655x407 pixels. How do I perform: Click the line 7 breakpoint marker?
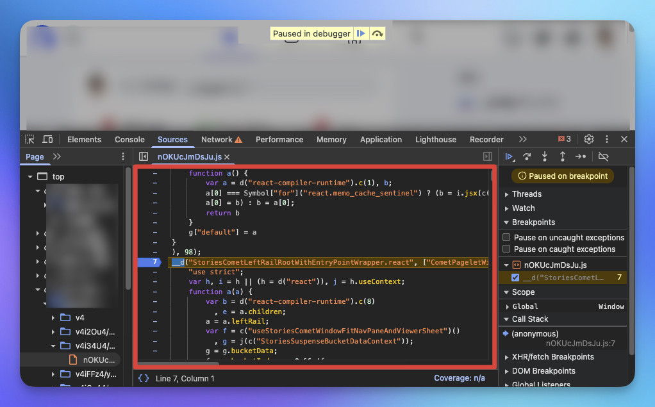tap(149, 262)
